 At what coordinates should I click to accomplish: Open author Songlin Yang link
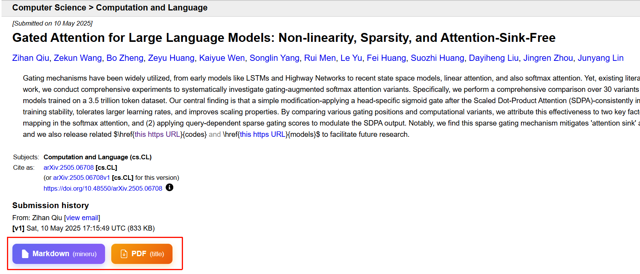[274, 58]
